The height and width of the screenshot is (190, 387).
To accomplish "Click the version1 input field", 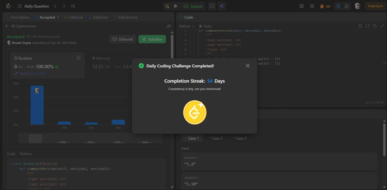I will tap(279, 161).
